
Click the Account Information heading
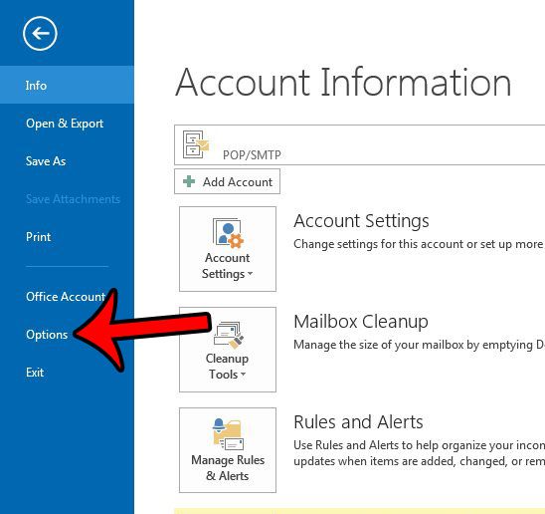343,83
